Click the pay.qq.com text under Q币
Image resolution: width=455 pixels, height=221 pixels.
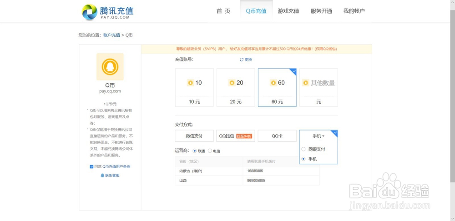(110, 91)
